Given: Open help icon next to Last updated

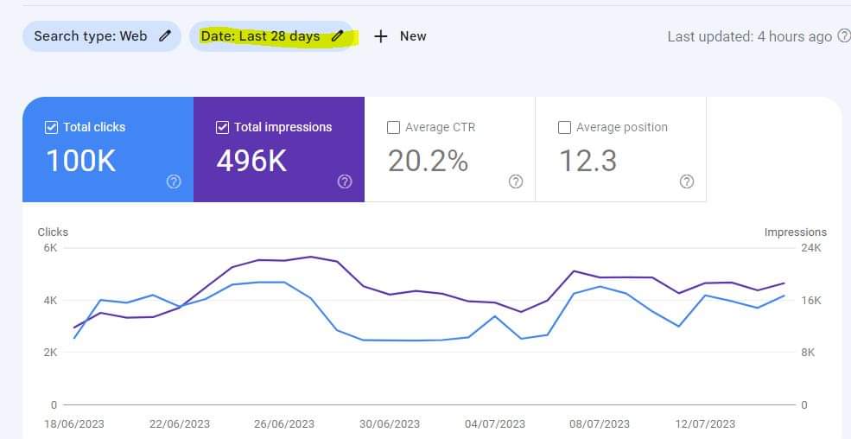Looking at the screenshot, I should 843,35.
